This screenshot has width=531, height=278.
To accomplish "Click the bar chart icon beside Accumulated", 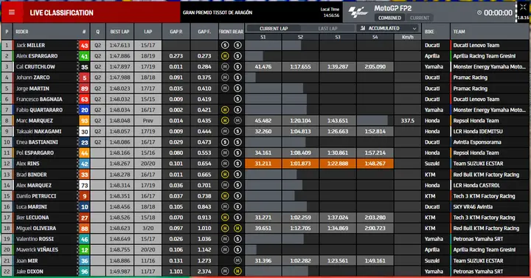I will click(363, 28).
